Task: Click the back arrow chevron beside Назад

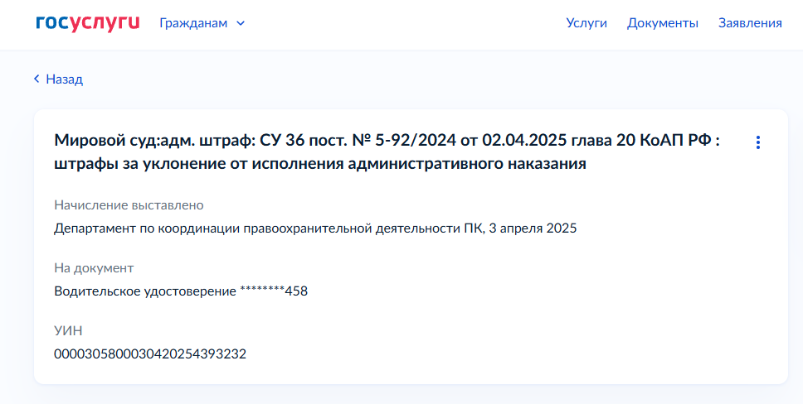Action: pyautogui.click(x=36, y=79)
